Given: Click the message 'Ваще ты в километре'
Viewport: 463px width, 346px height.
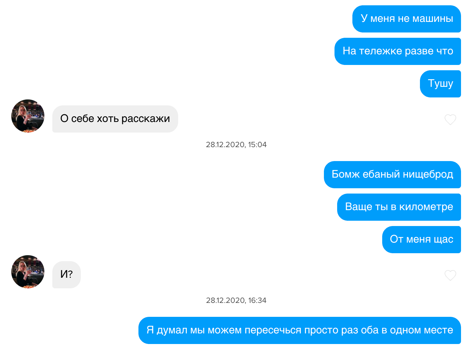Looking at the screenshot, I should [399, 207].
